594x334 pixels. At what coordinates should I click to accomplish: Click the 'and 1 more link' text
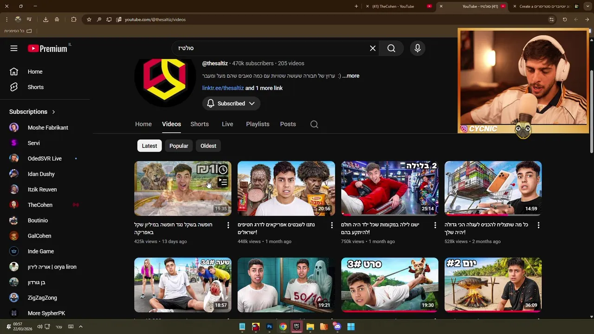click(x=264, y=88)
